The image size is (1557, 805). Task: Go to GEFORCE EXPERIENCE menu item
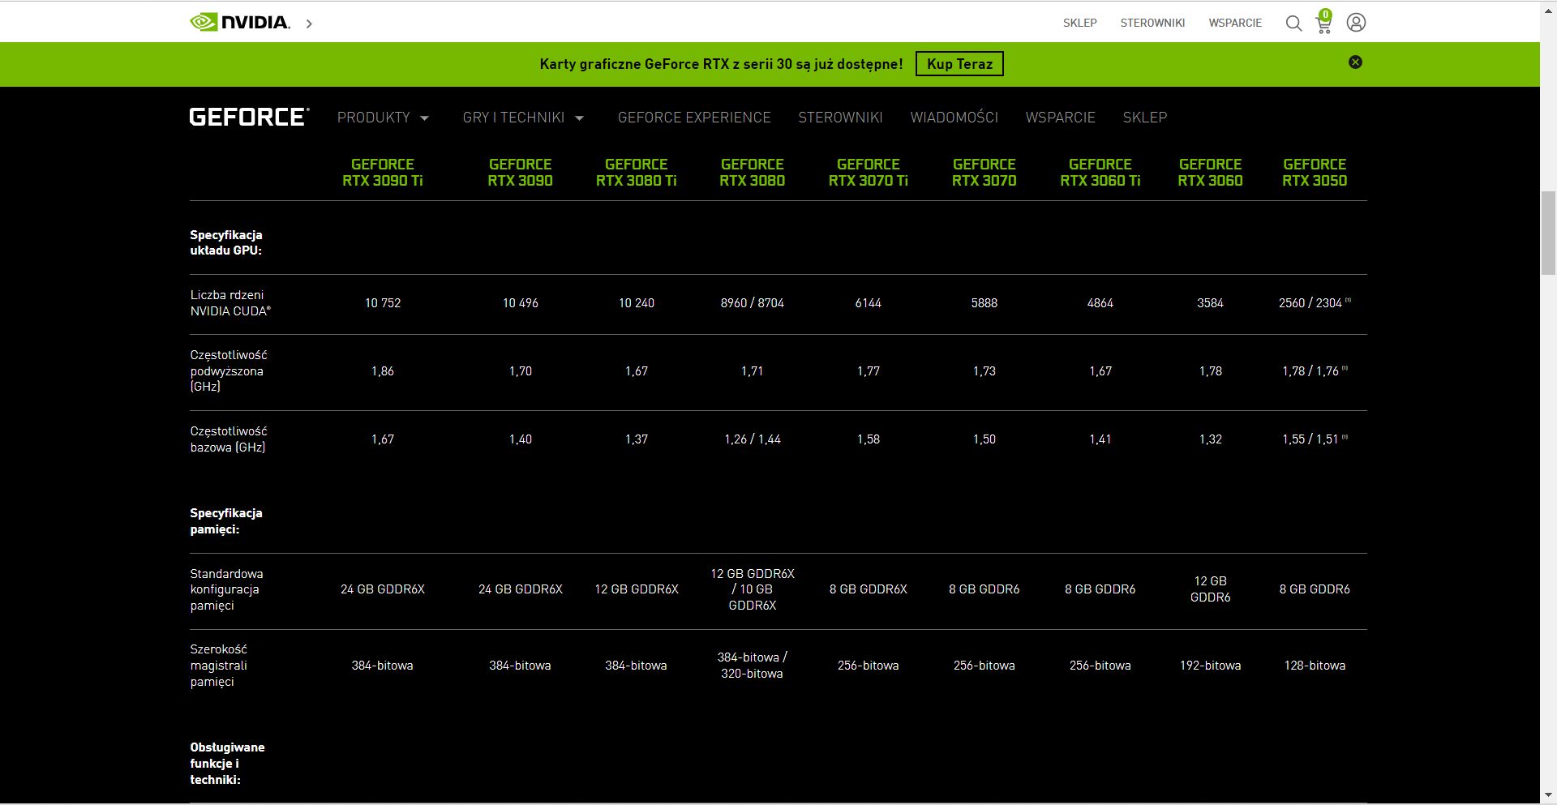(694, 118)
